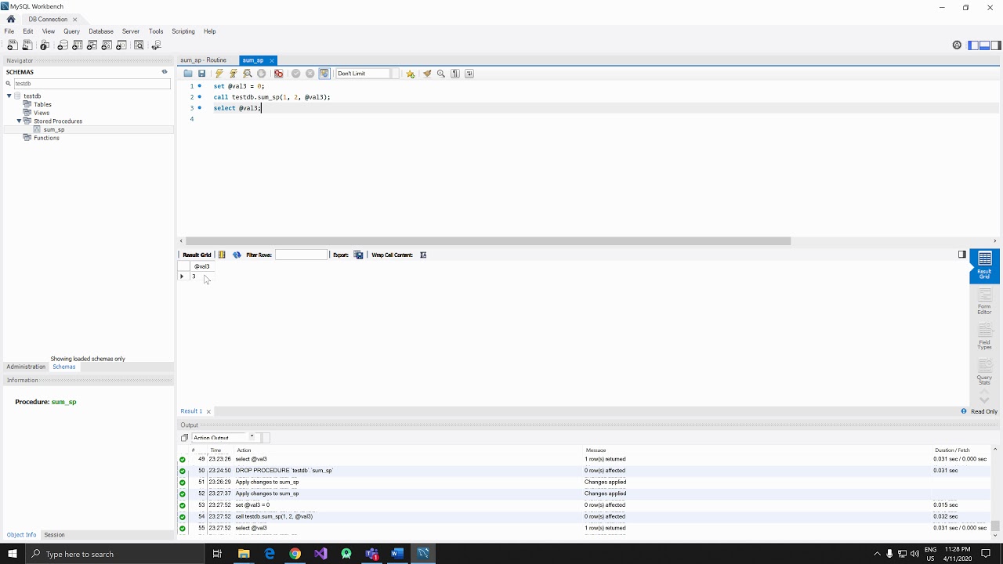
Task: Switch to Session info tab
Action: 55,535
